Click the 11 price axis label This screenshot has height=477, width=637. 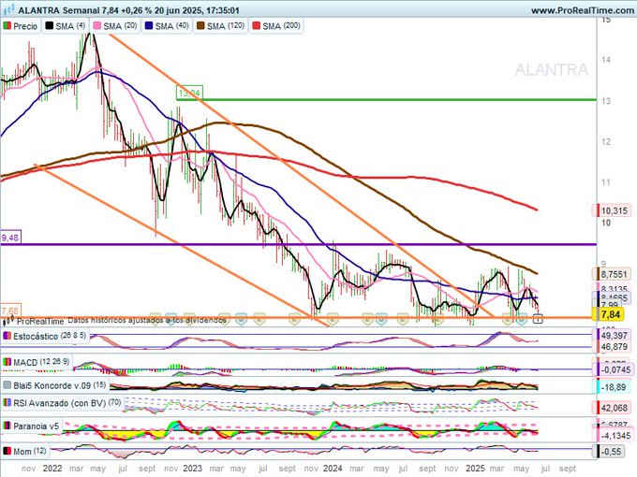(606, 182)
